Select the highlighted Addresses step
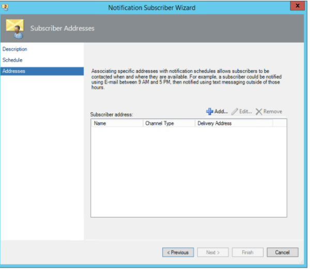 coord(14,71)
